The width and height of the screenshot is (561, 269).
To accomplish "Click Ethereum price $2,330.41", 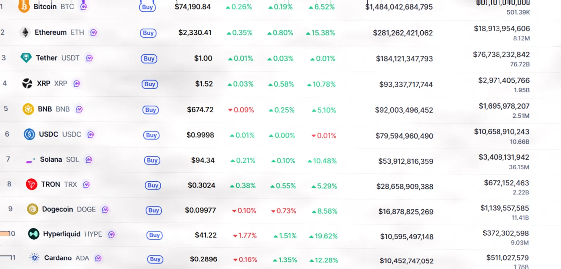I will tap(195, 32).
